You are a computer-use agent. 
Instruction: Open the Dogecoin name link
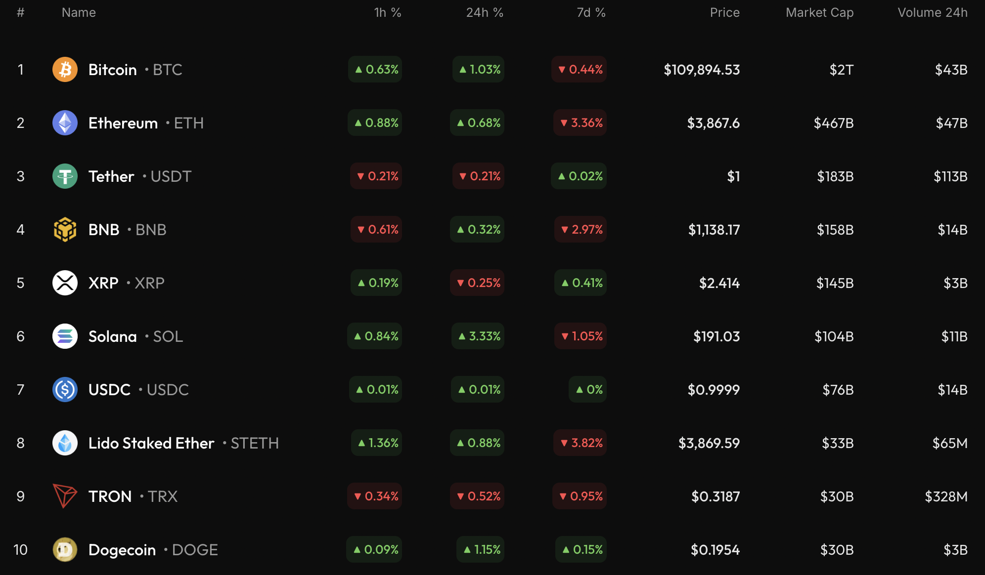click(122, 550)
